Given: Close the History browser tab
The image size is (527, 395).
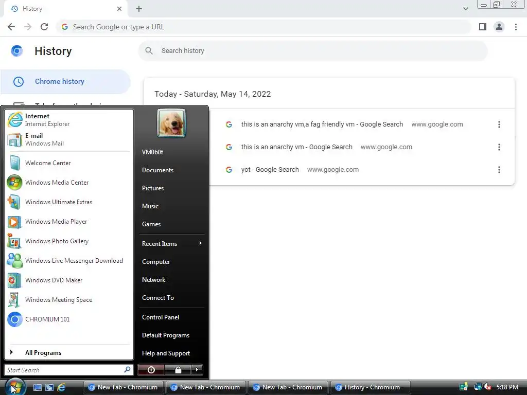Looking at the screenshot, I should point(119,9).
